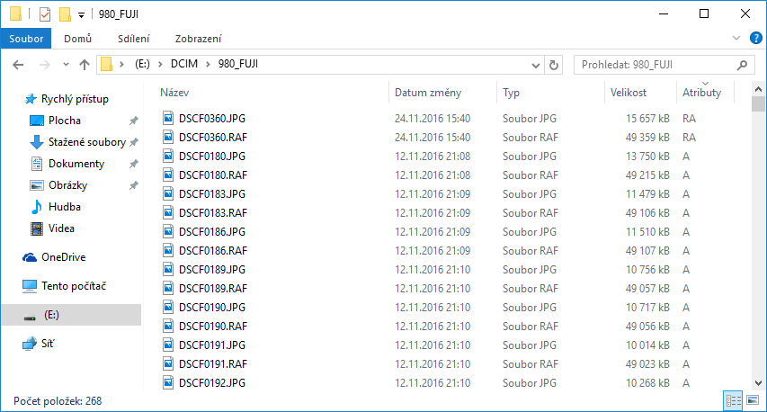The image size is (767, 412).
Task: Open Dokumenty in the navigation pane
Action: click(x=76, y=164)
